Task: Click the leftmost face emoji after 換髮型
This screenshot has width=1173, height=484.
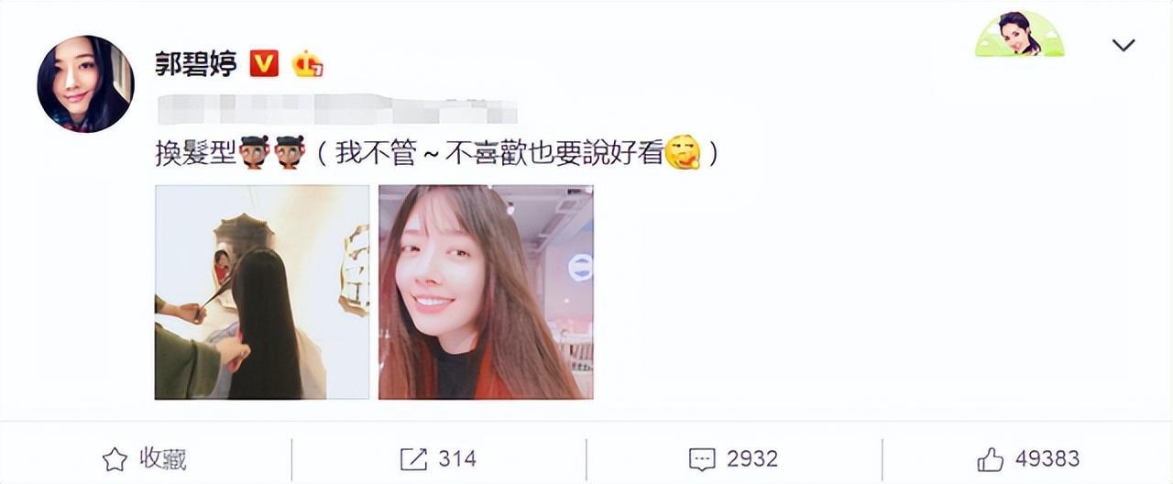Action: (x=255, y=152)
